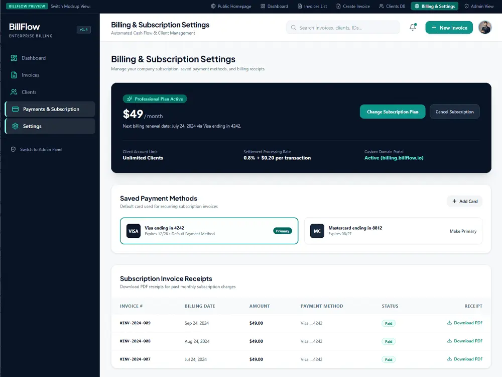Click the Add Card button
Viewport: 502px width, 377px height.
coord(464,201)
